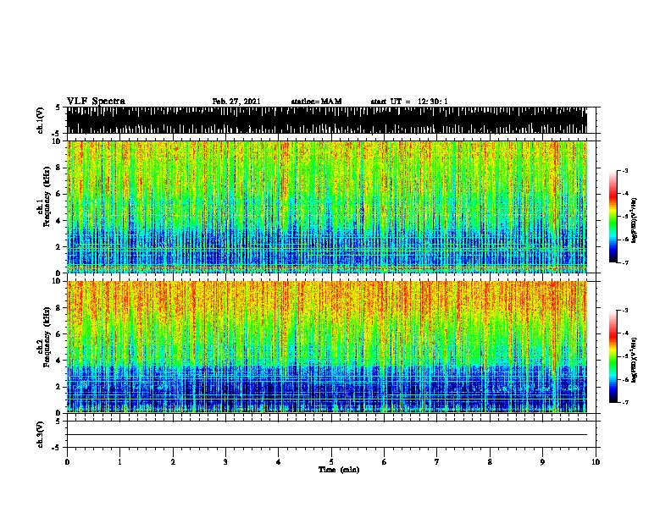The image size is (671, 518).
Task: Click the time-axis tick label "10" below ch.3
Action: coord(596,461)
